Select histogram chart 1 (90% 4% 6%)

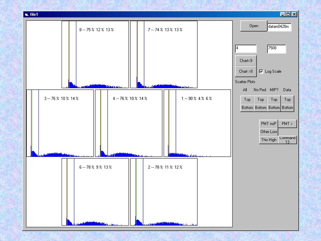tap(197, 123)
